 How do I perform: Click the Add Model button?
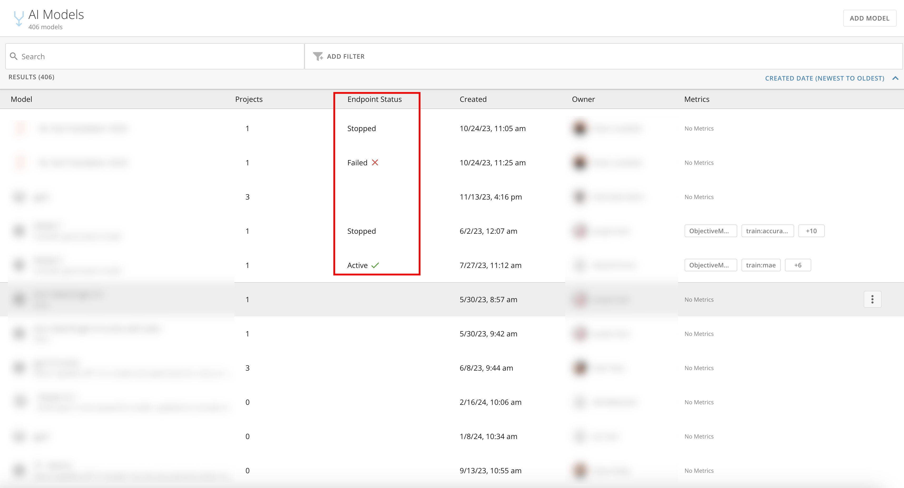pyautogui.click(x=869, y=18)
